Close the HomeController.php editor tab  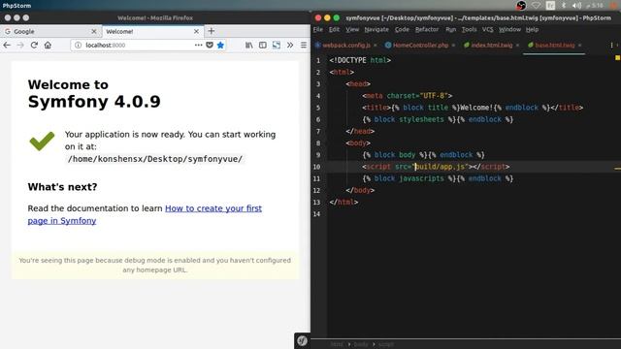(453, 46)
